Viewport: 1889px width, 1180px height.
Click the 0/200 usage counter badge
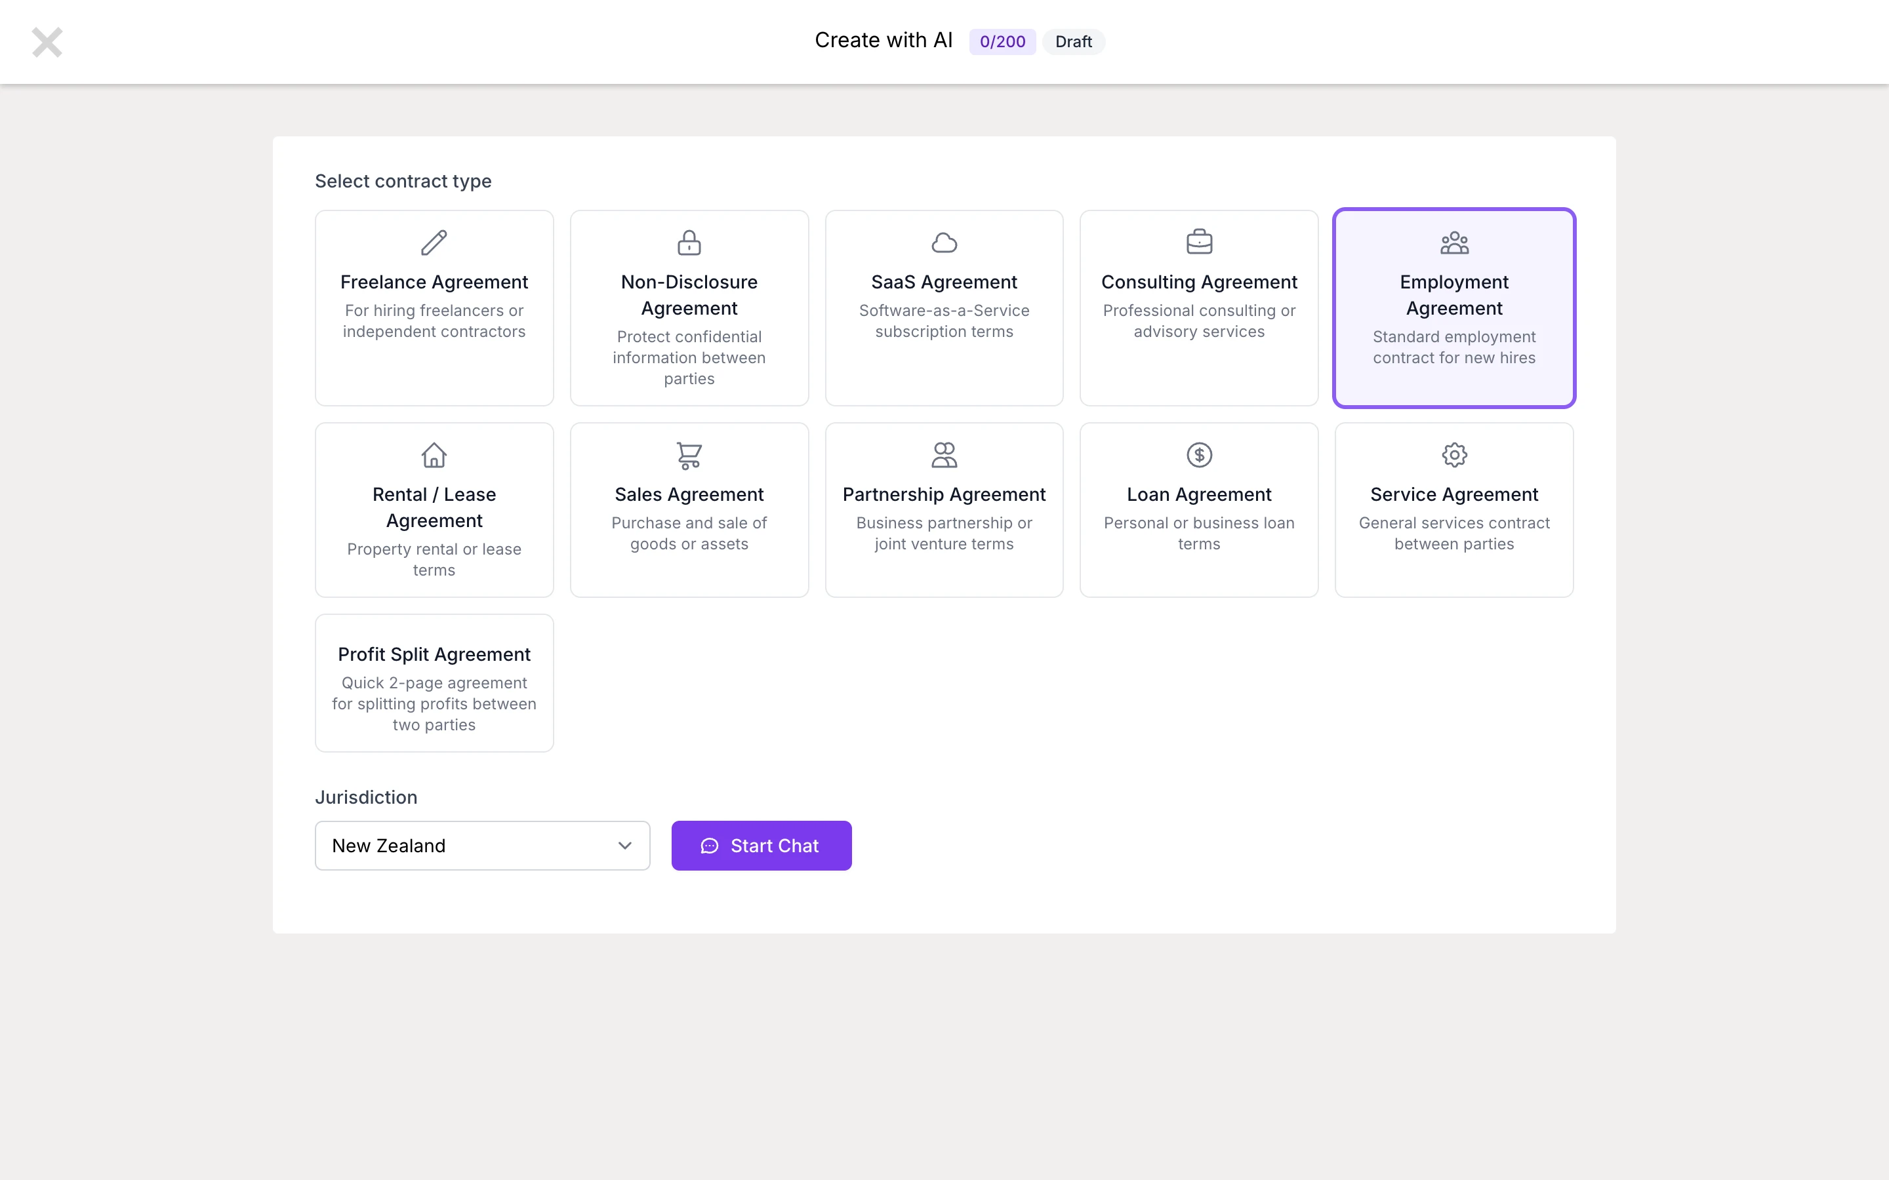(1002, 41)
